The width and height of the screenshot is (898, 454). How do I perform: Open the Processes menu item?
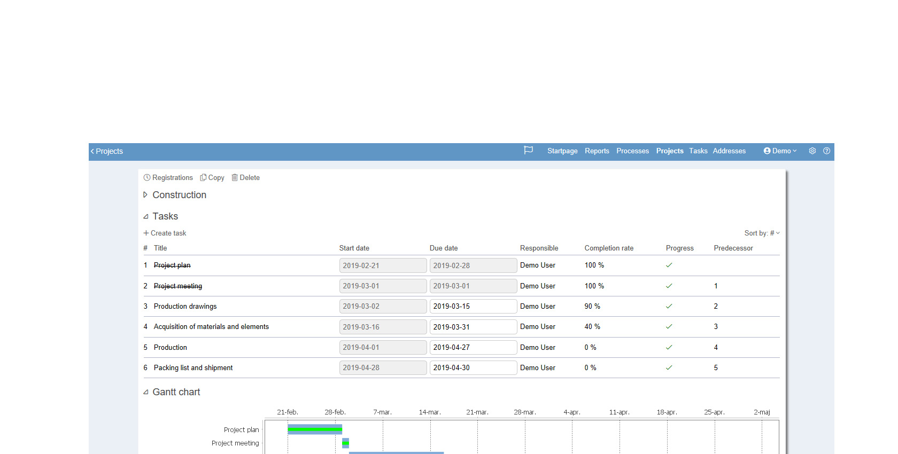[632, 151]
